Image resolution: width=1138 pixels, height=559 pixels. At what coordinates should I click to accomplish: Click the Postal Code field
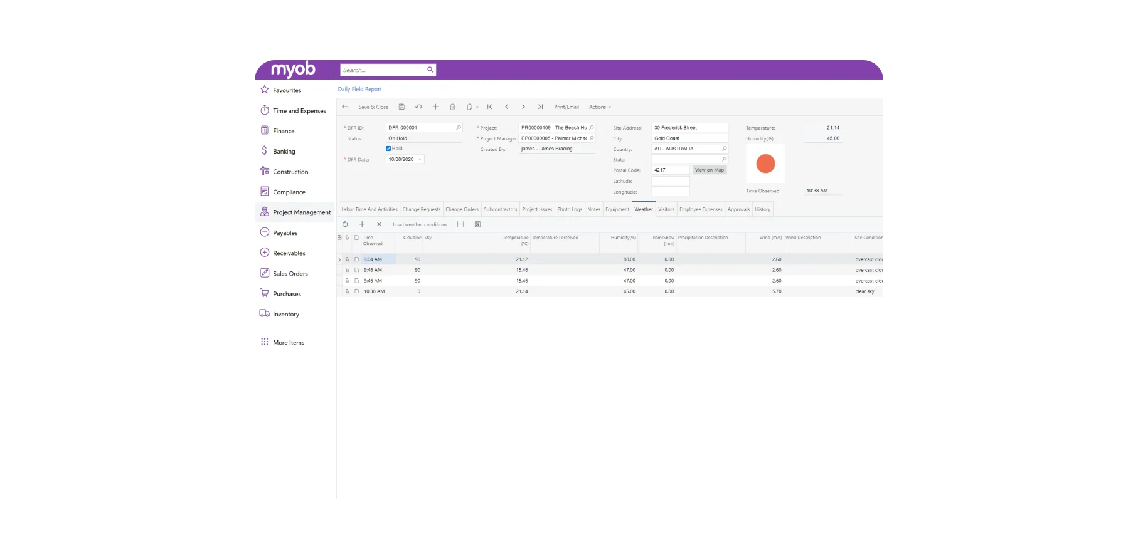pyautogui.click(x=671, y=170)
